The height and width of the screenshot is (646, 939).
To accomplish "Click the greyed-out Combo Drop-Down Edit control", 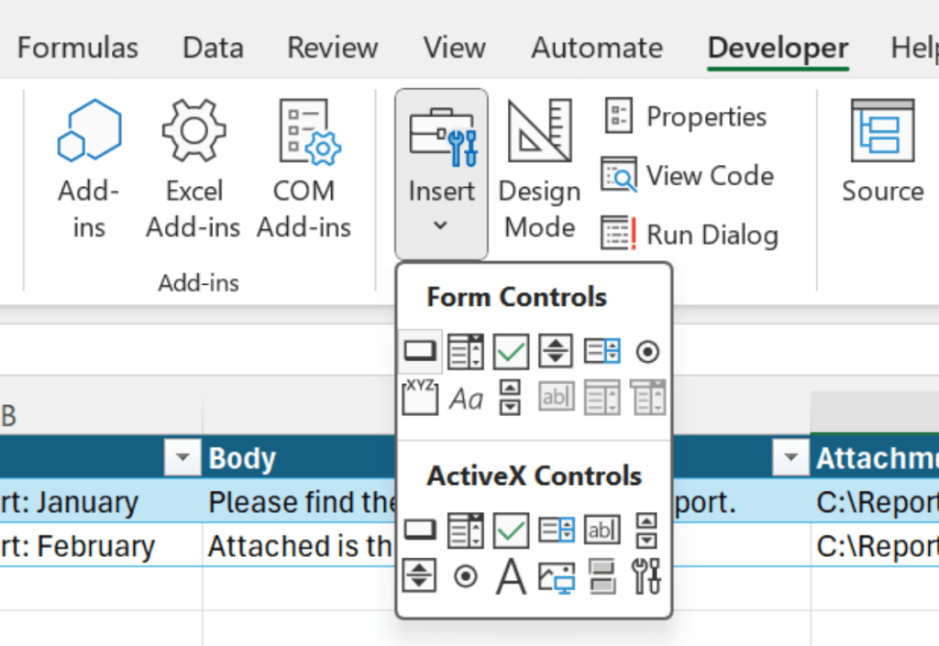I will (x=647, y=397).
